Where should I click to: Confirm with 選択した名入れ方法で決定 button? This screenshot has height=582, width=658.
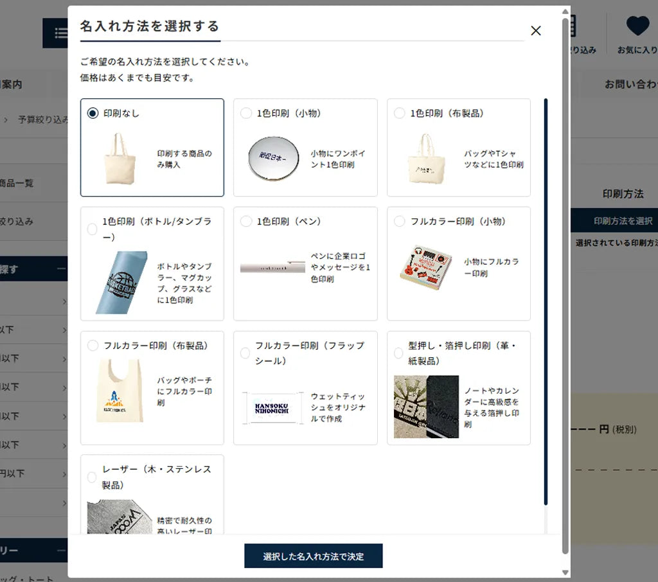[313, 556]
